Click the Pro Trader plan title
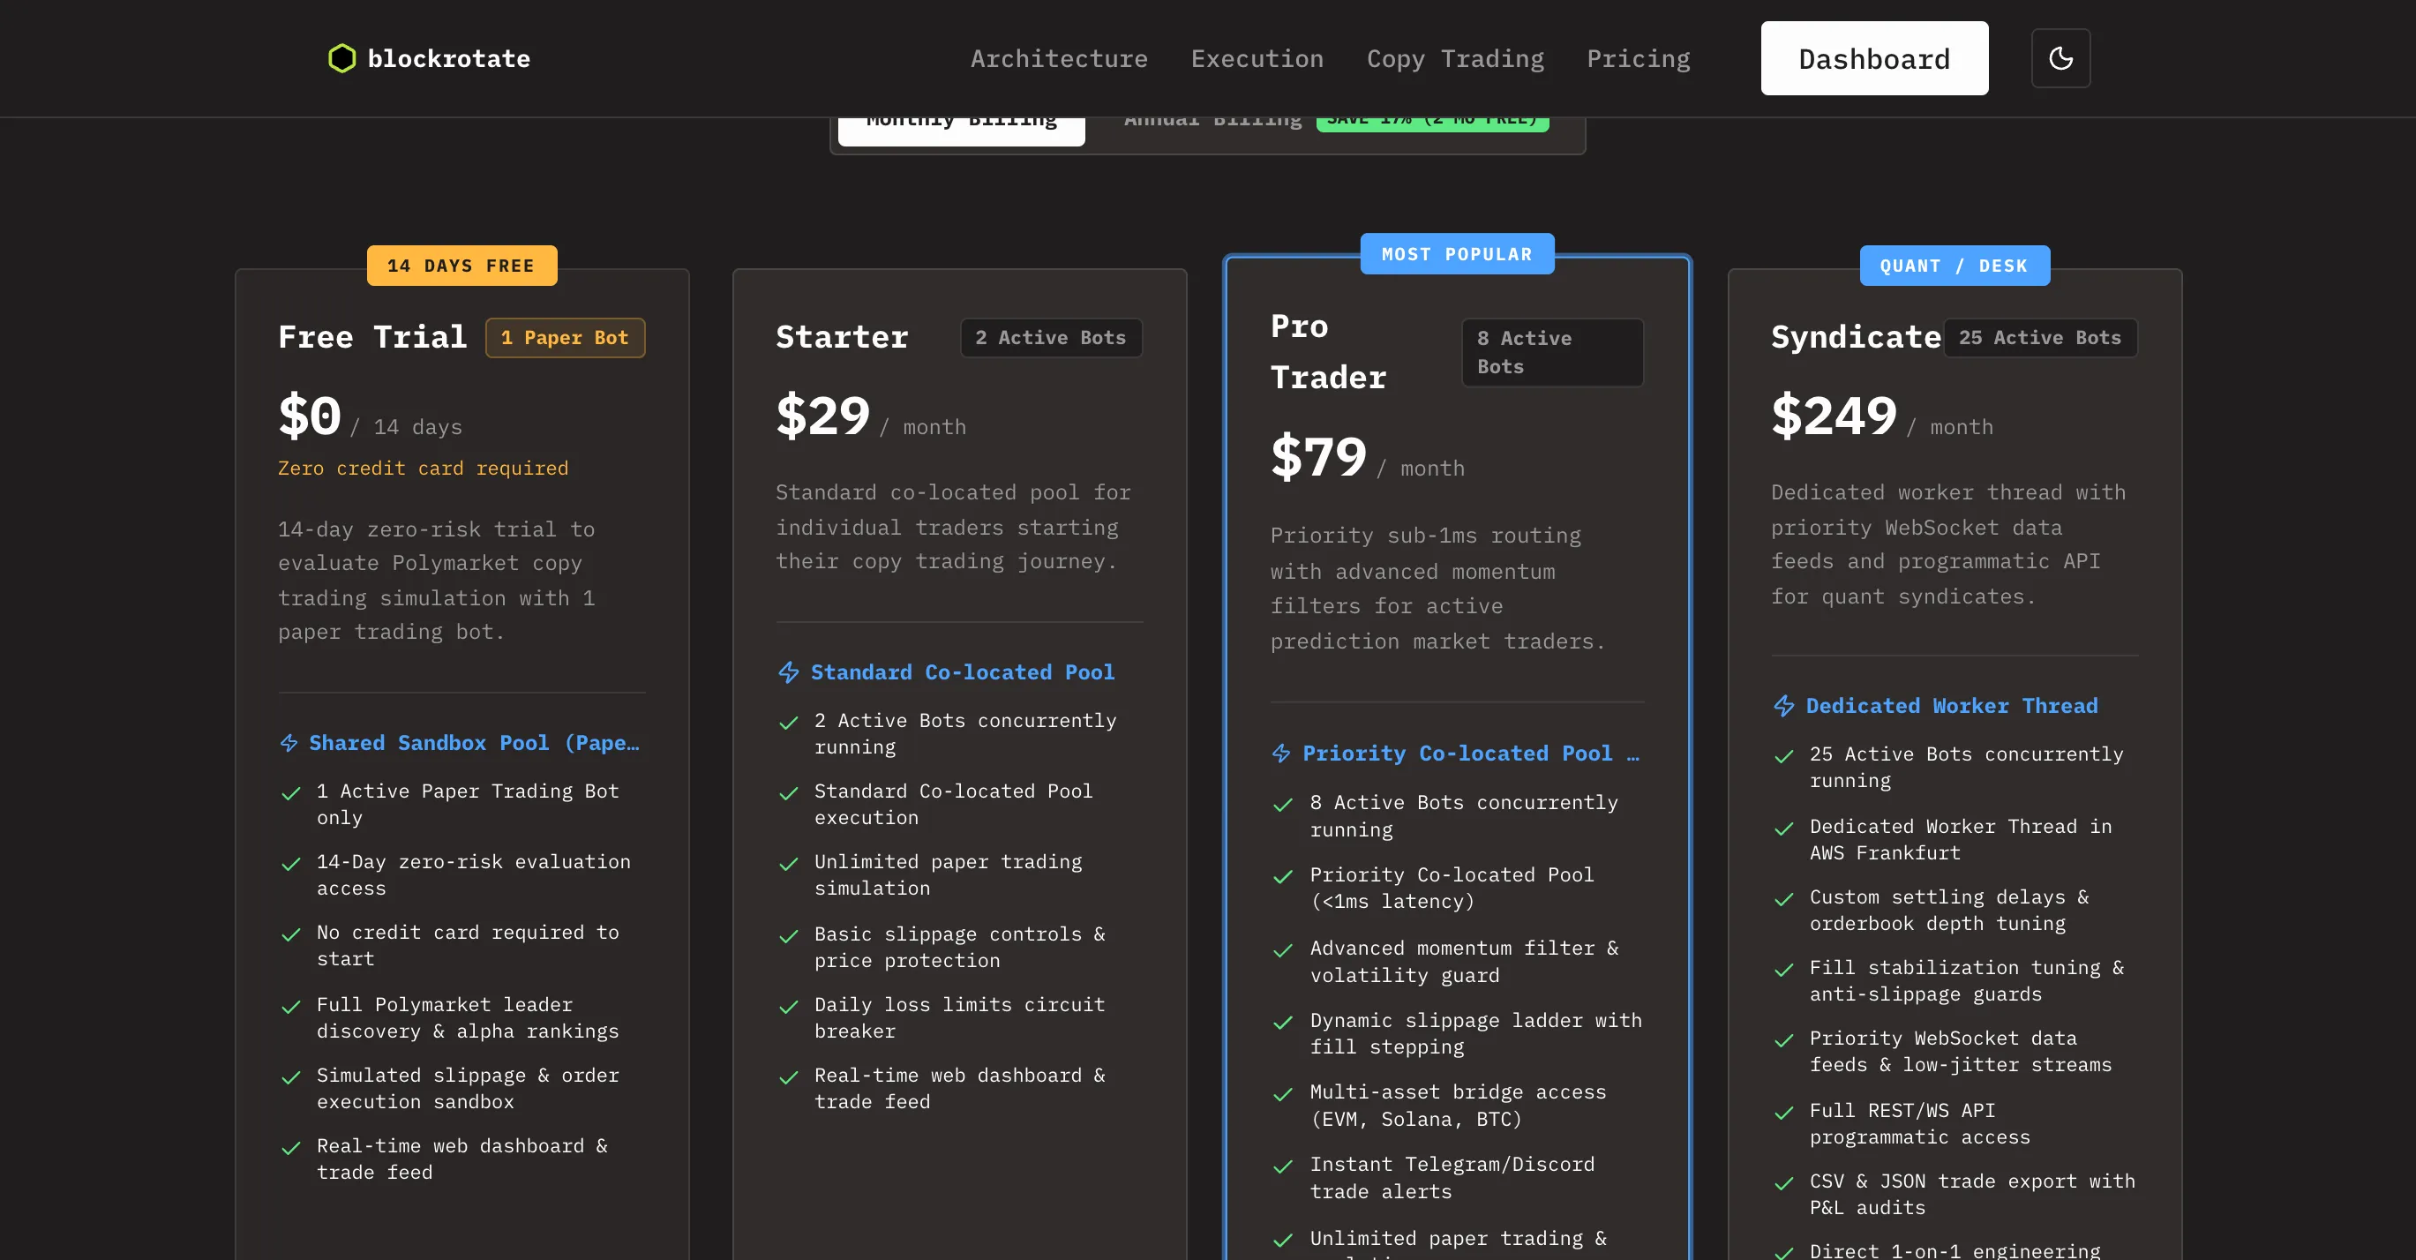Viewport: 2416px width, 1260px height. 1328,351
